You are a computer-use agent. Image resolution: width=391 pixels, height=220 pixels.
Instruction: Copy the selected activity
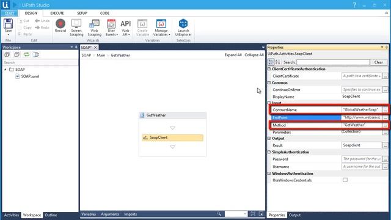pyautogui.click(x=25, y=28)
